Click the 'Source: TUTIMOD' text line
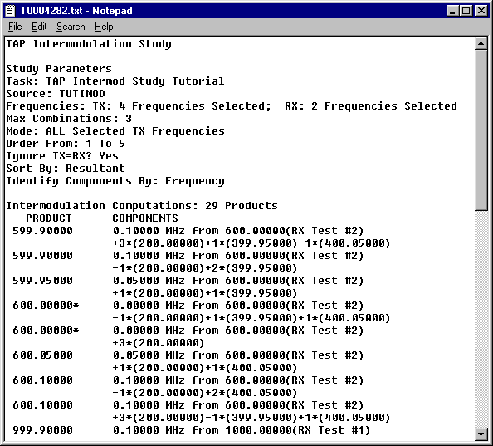 [x=56, y=94]
